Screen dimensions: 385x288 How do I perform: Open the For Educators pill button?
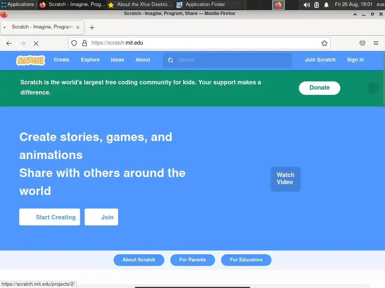coord(246,260)
